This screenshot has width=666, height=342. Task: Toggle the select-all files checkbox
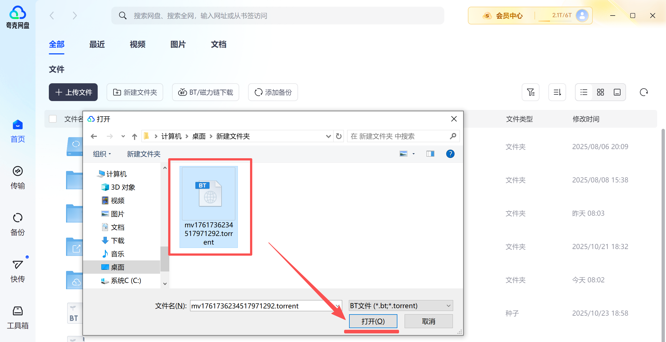(53, 119)
